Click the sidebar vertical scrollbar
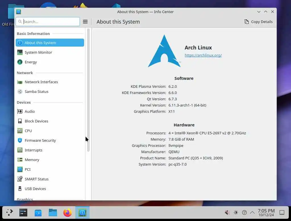The width and height of the screenshot is (291, 221). click(88, 90)
